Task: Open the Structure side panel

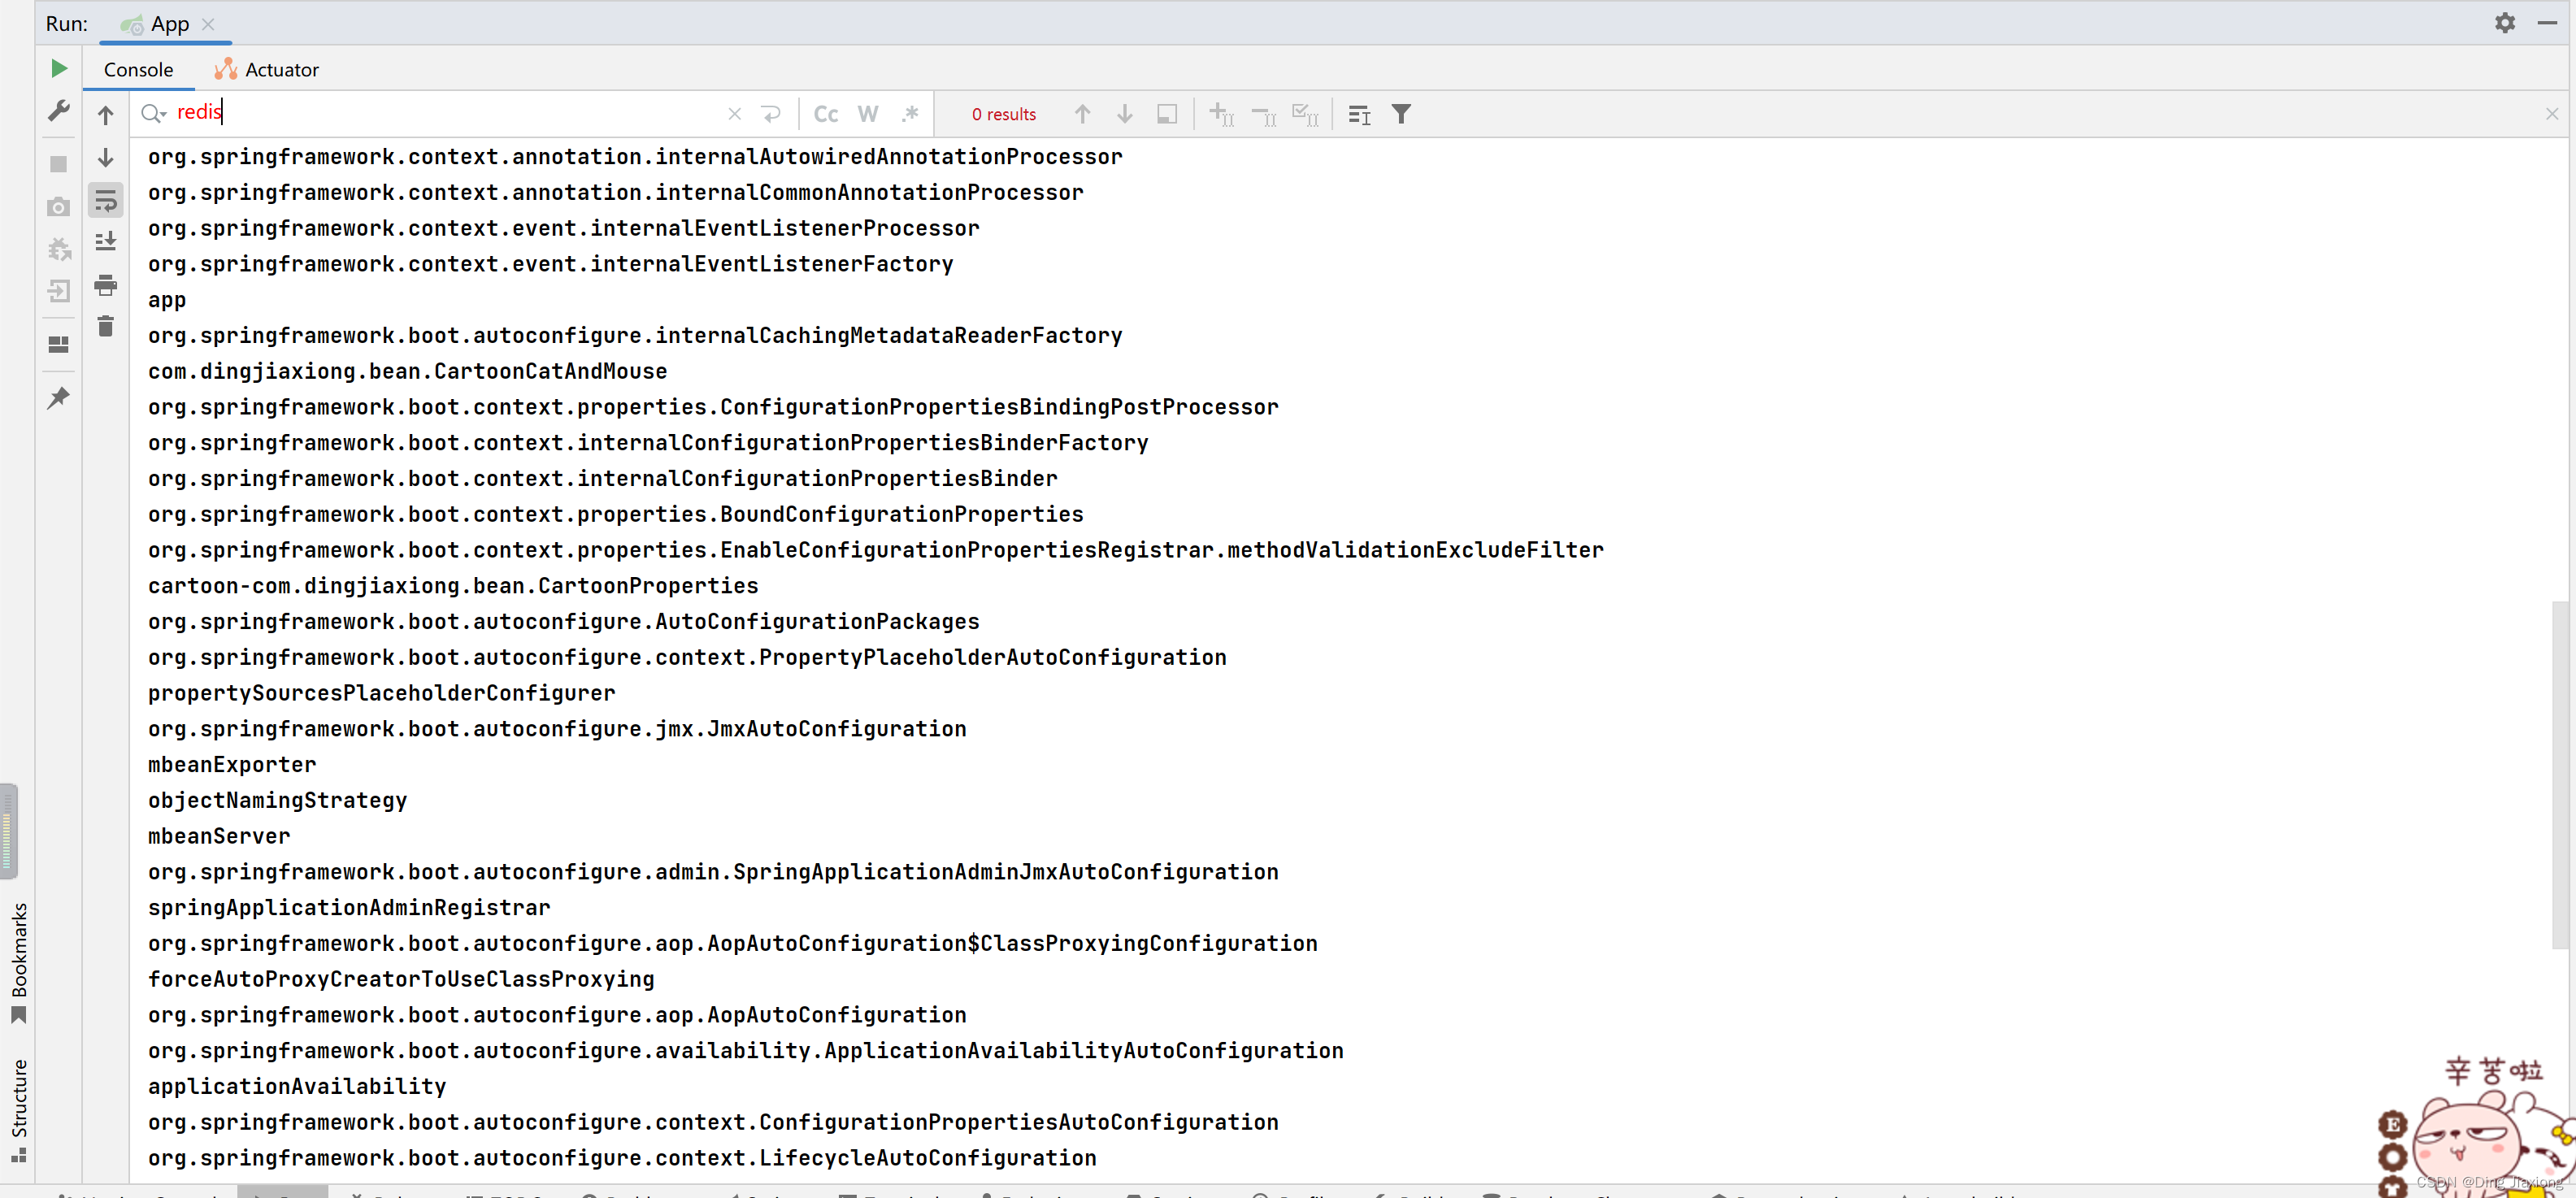Action: pos(18,1110)
